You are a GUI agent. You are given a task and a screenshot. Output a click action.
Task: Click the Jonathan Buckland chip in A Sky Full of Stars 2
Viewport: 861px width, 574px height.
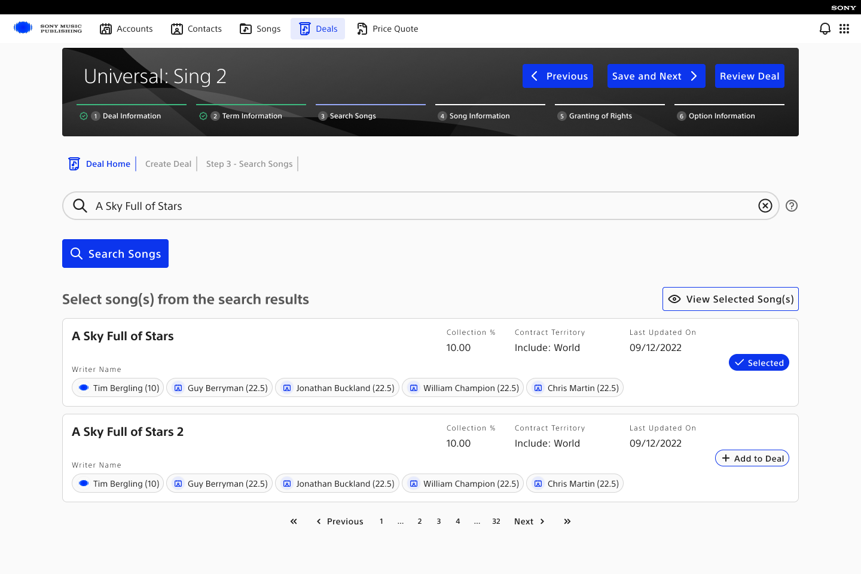pos(337,484)
